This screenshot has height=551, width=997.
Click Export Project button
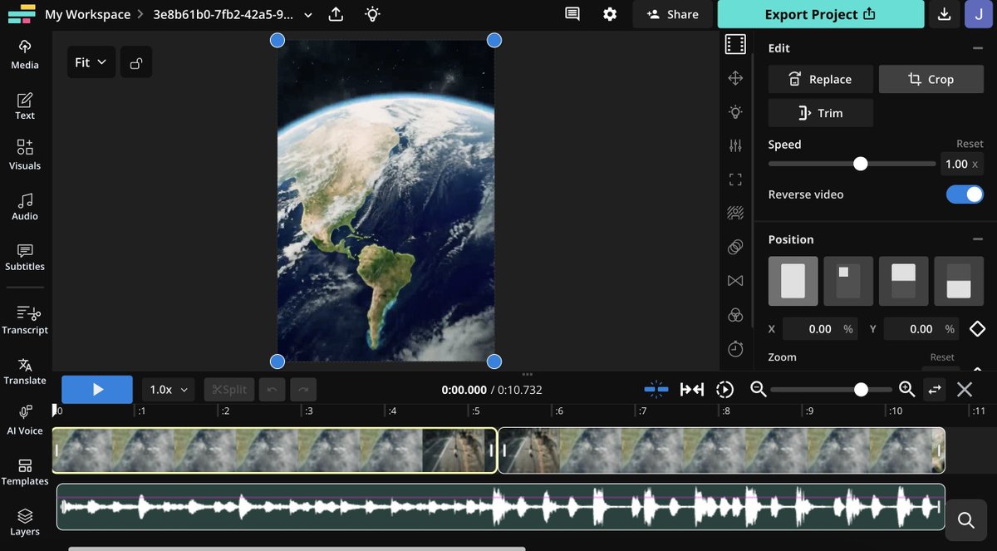(x=821, y=14)
